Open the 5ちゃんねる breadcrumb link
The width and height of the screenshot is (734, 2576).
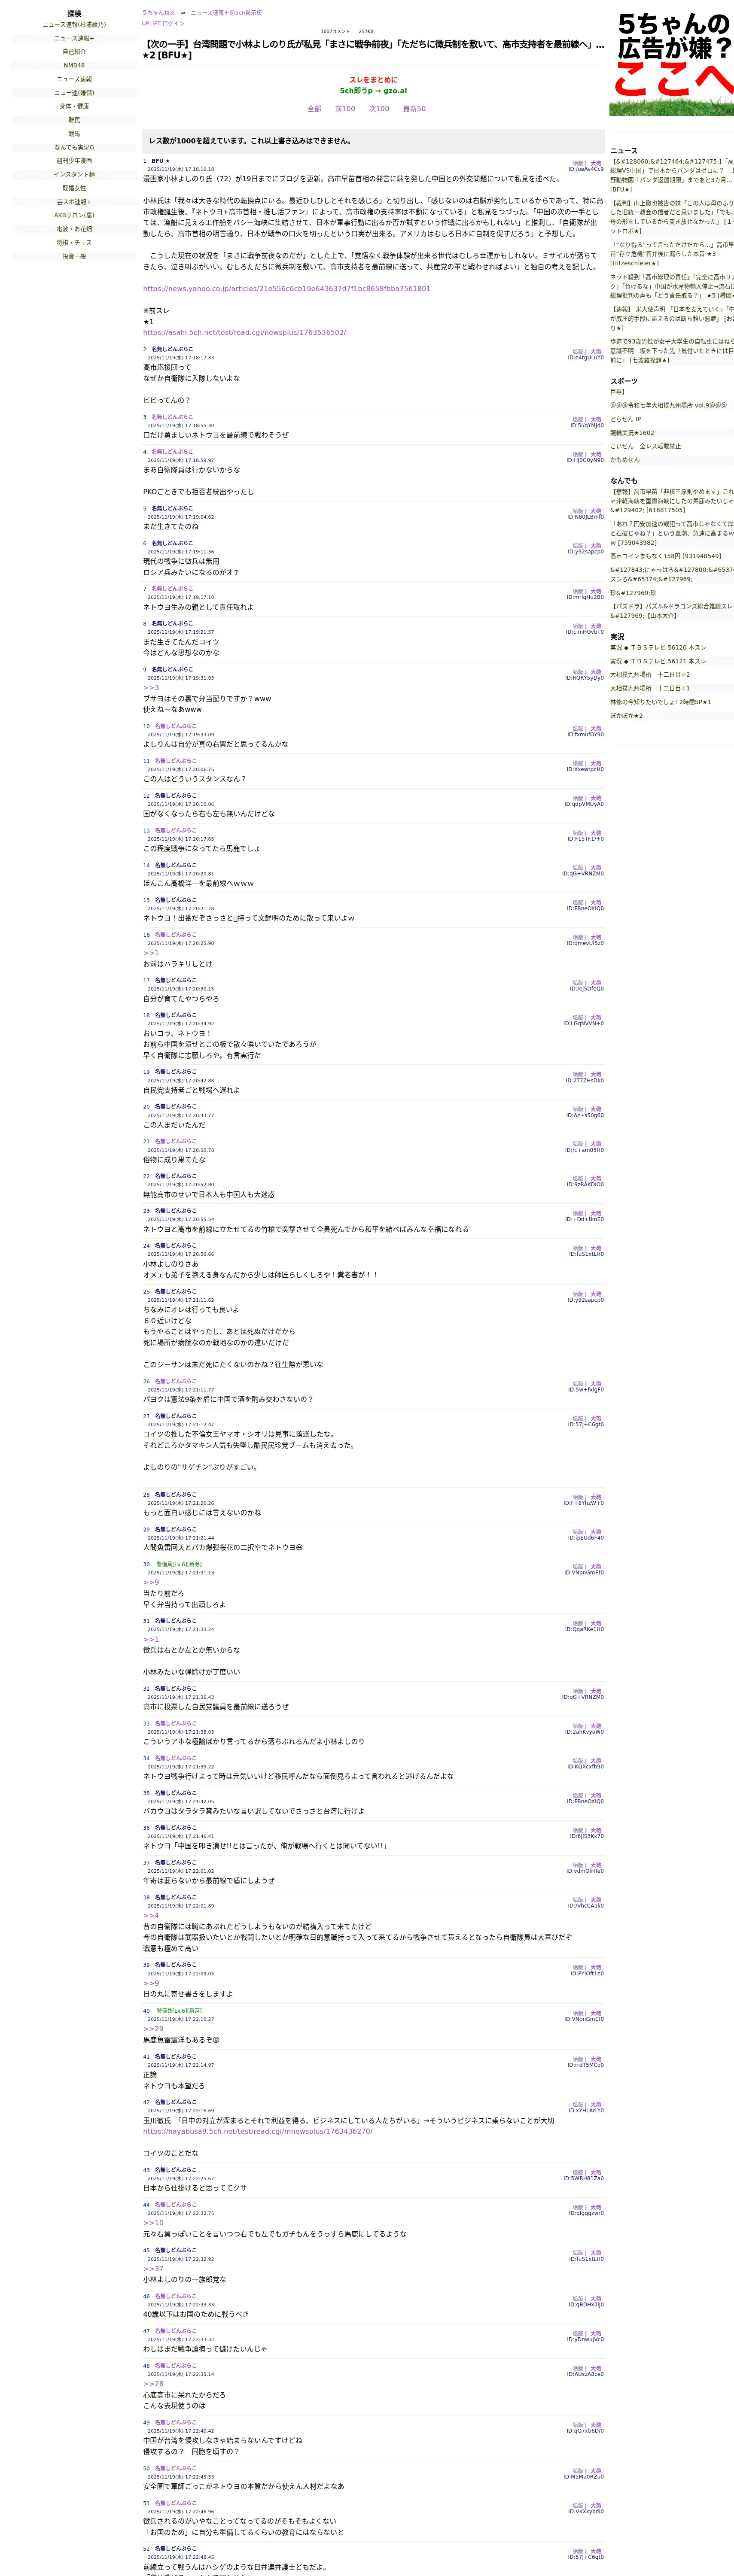click(158, 13)
